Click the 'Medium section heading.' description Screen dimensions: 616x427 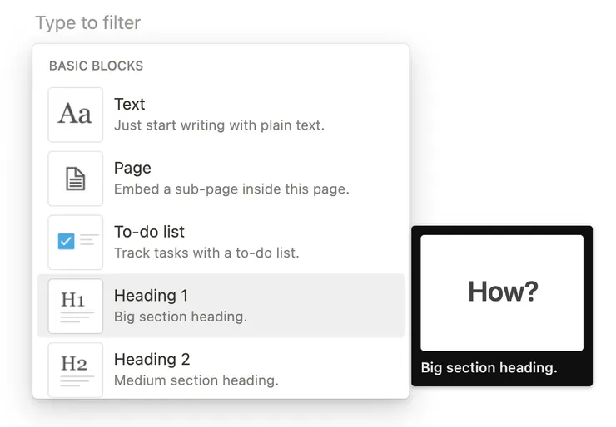click(196, 380)
